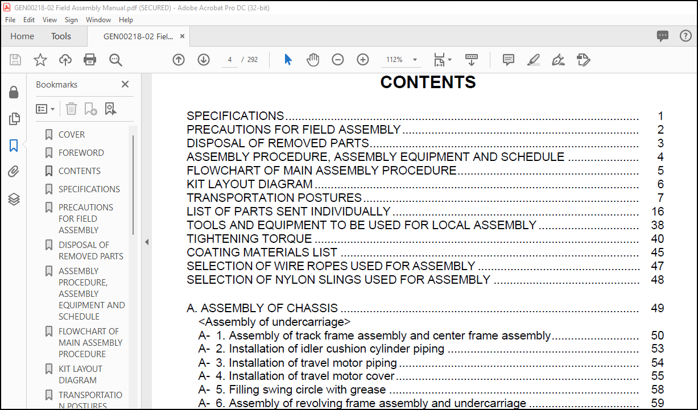This screenshot has height=410, width=698.
Task: Open the security lock panel icon
Action: tap(14, 92)
